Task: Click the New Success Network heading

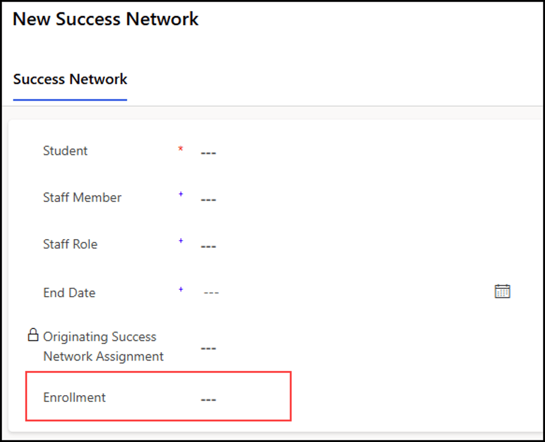Action: click(106, 19)
